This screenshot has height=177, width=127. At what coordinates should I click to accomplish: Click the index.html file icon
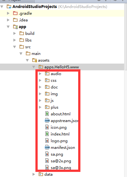pyautogui.click(x=47, y=134)
